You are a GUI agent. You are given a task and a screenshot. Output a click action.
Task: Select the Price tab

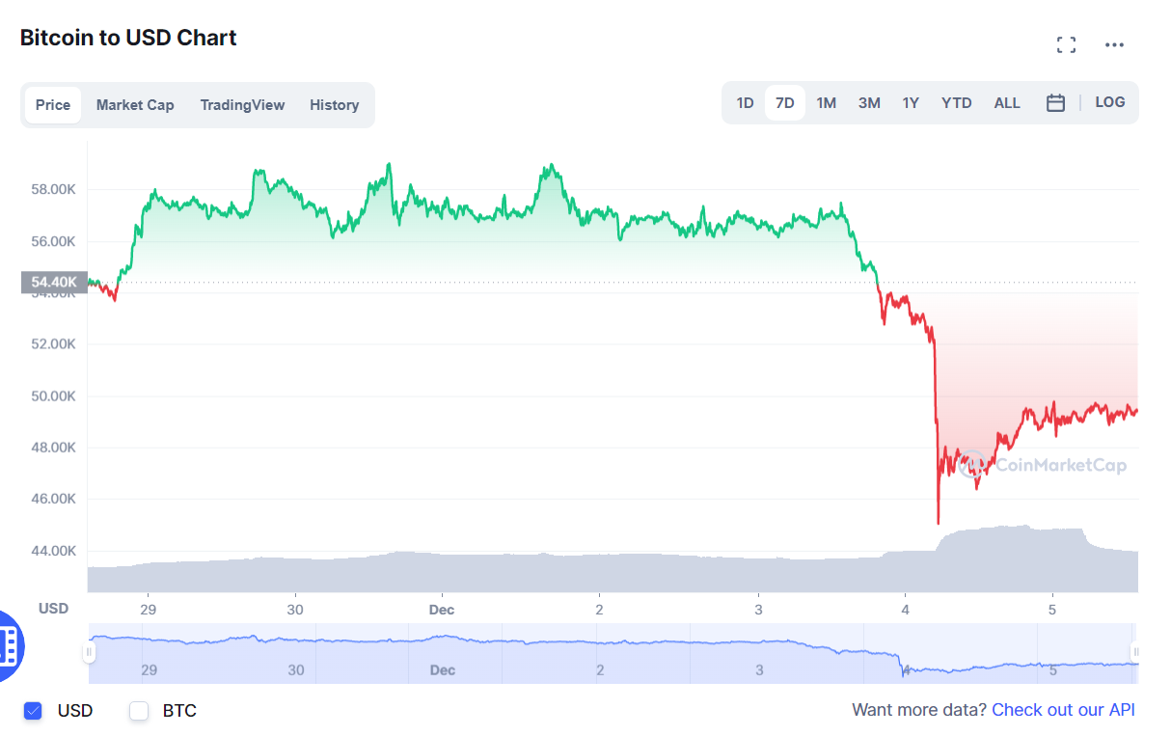pos(53,104)
